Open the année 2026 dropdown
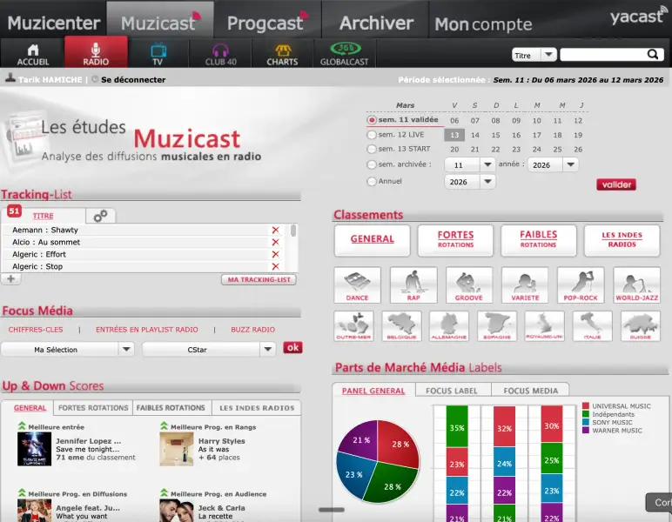Screen dimensions: 672x522 [553, 164]
